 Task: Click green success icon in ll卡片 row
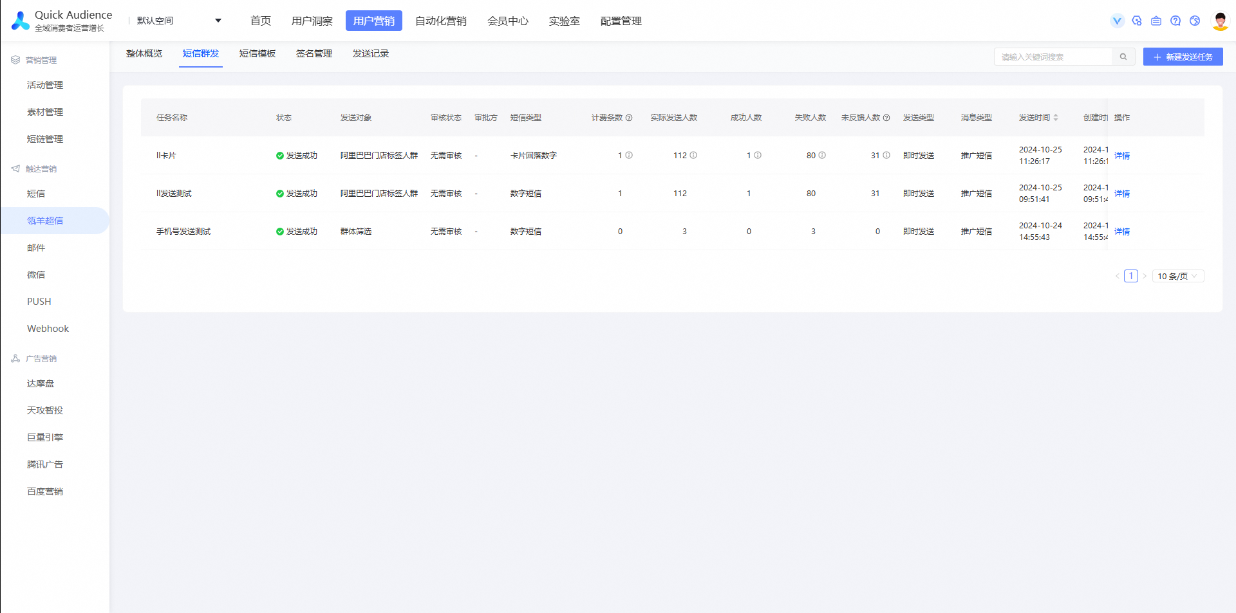pos(280,156)
